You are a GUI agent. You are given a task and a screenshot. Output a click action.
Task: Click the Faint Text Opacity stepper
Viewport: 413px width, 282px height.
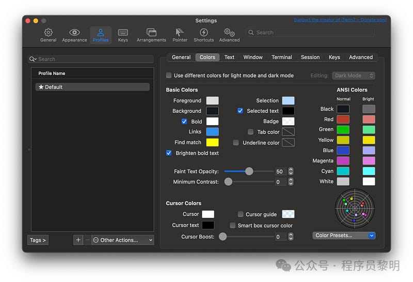coord(291,171)
